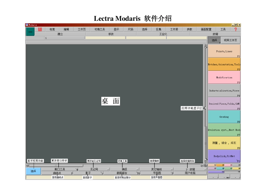Screen dimensions: 266x188
Task: Open the Points, Lines F1 panel
Action: tap(224, 51)
